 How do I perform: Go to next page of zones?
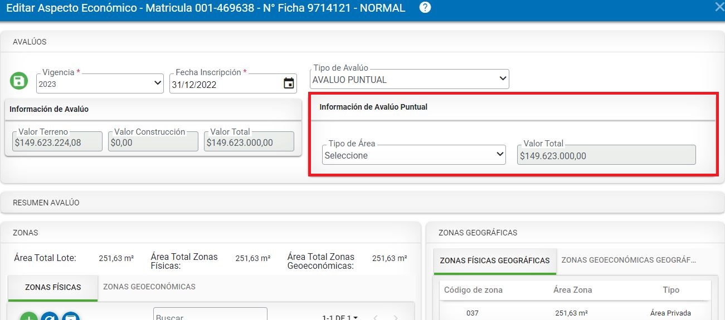click(396, 318)
